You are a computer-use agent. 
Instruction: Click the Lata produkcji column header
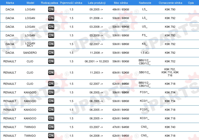97,3
